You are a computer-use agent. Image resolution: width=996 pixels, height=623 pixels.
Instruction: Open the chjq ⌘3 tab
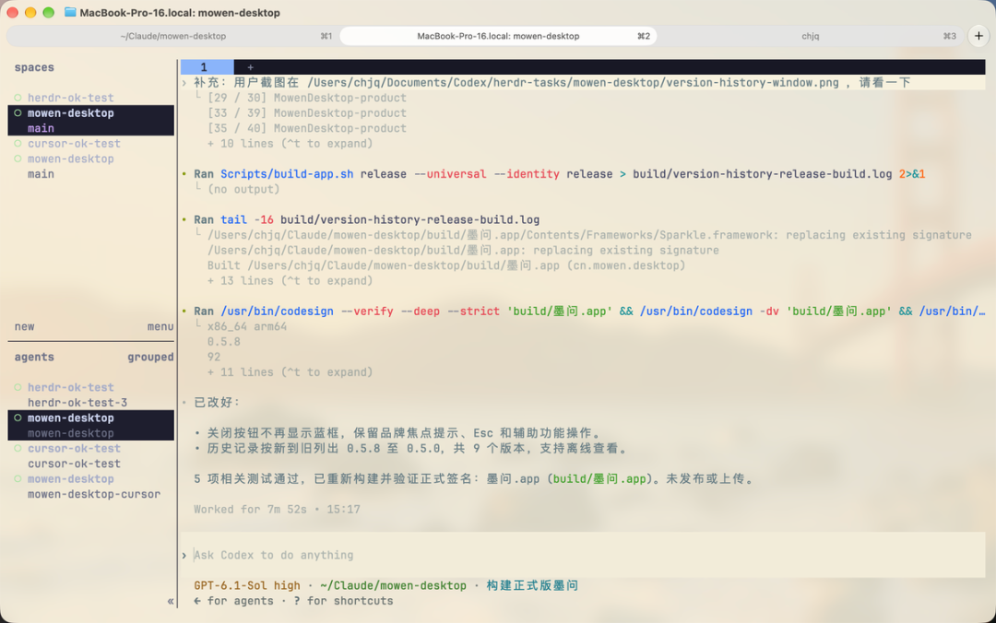click(810, 36)
